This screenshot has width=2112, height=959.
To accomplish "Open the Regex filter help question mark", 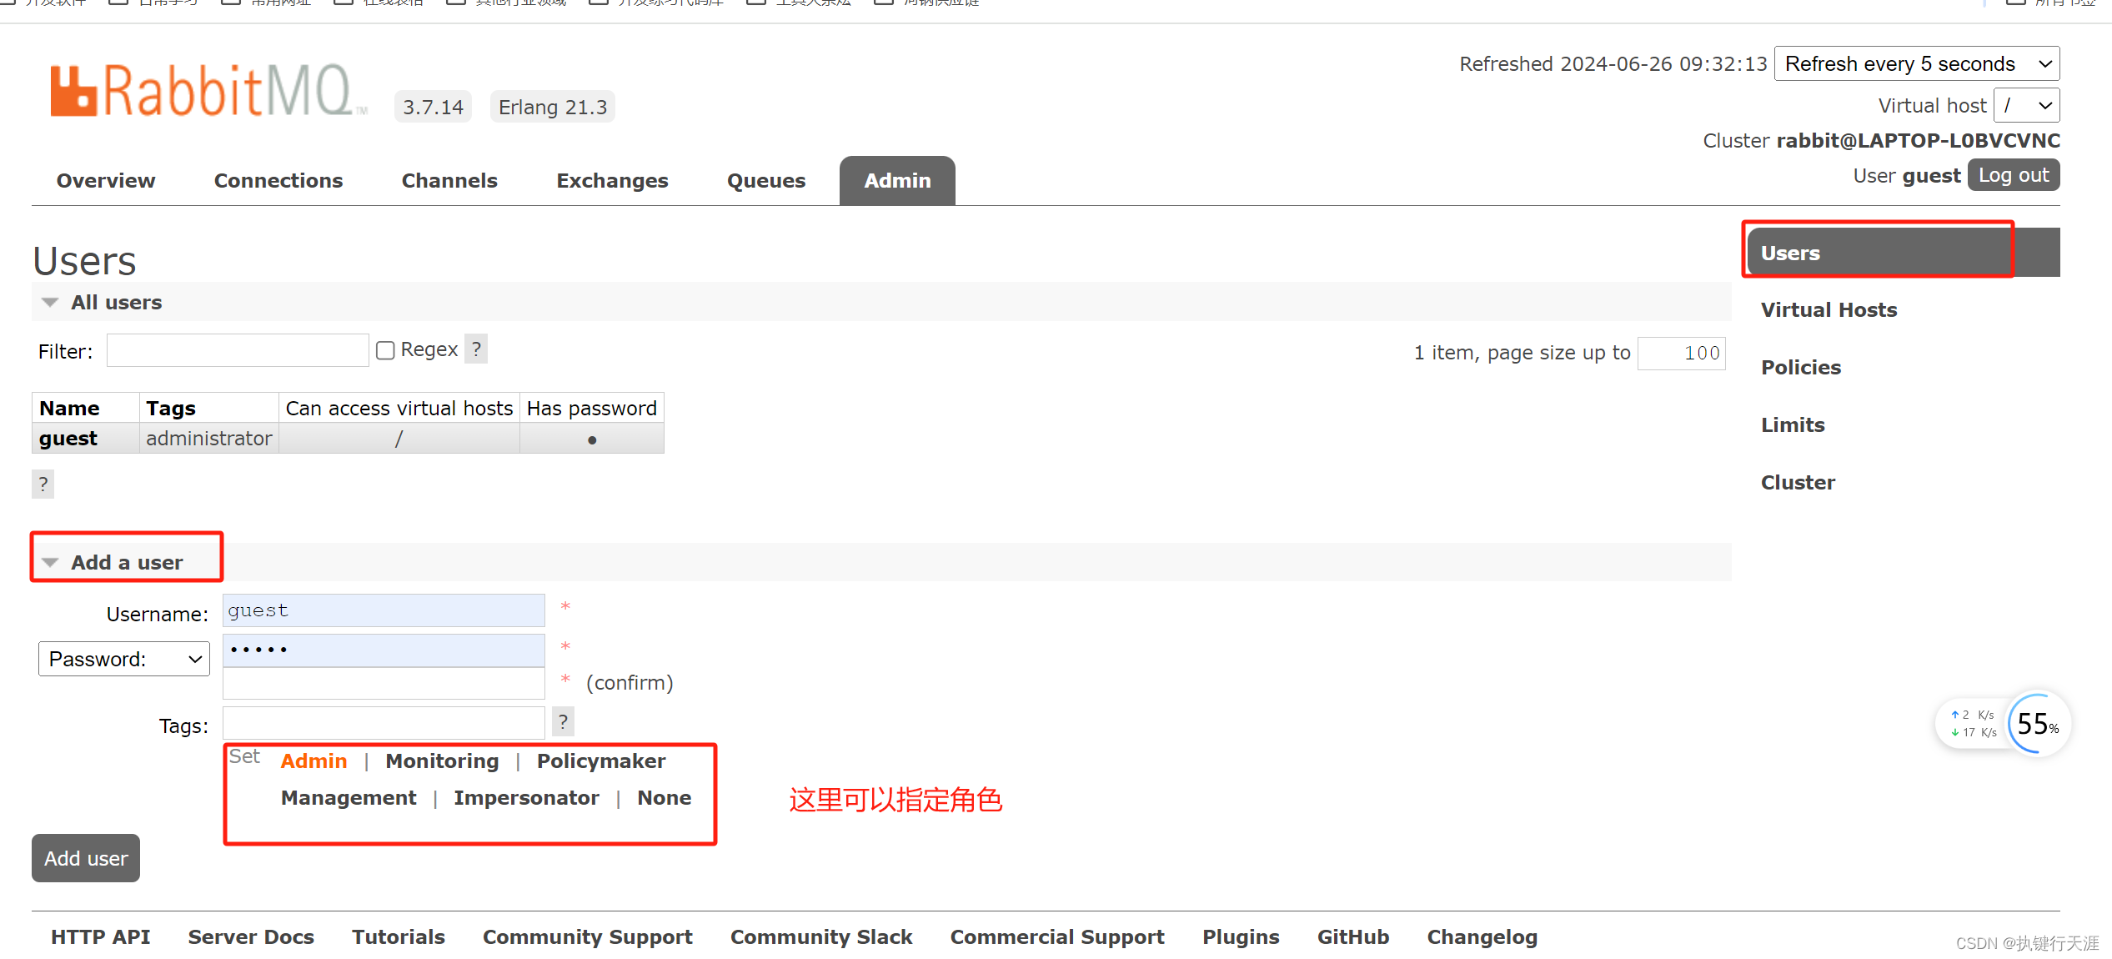I will (x=476, y=349).
